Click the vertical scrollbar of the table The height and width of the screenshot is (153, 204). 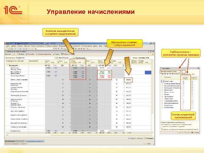153,96
